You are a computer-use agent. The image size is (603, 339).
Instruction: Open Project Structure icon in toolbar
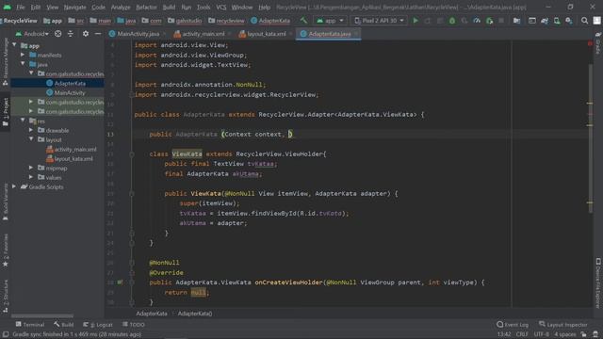(517, 21)
